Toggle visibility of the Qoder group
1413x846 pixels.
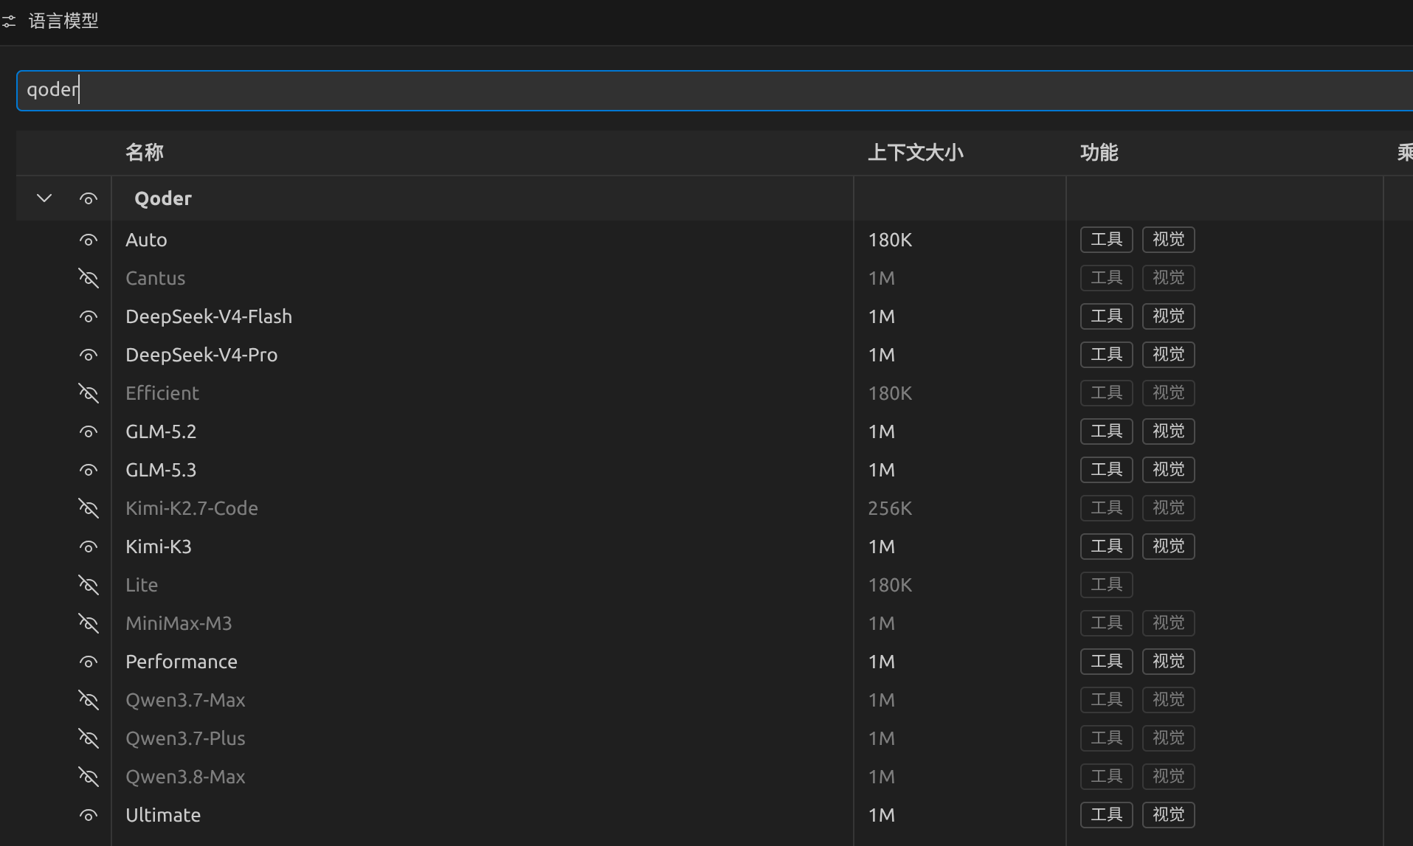pyautogui.click(x=89, y=198)
